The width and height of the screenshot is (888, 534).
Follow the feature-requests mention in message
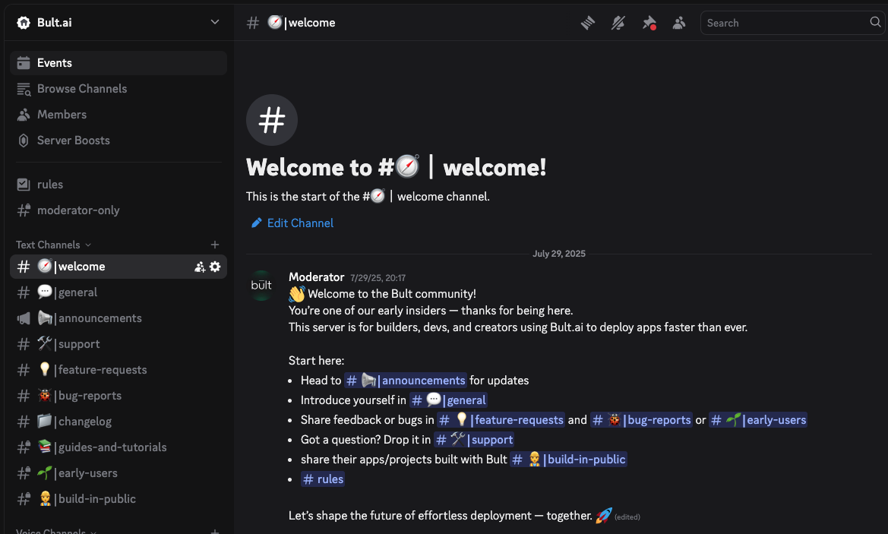point(501,420)
